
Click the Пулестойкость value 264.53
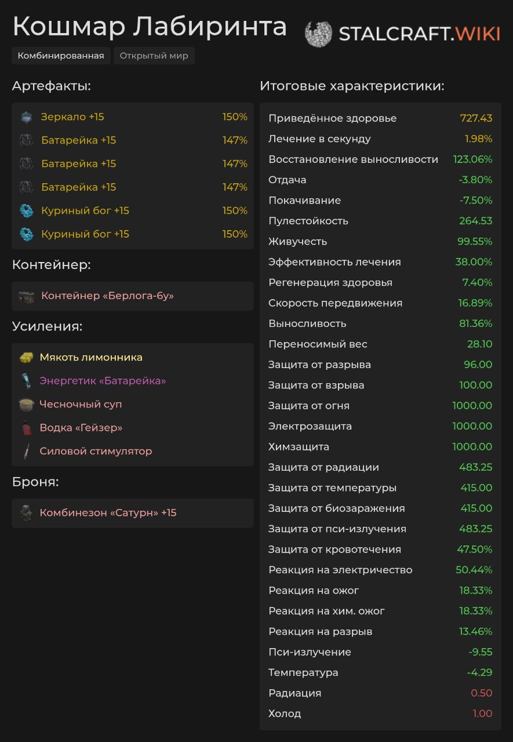click(x=476, y=221)
